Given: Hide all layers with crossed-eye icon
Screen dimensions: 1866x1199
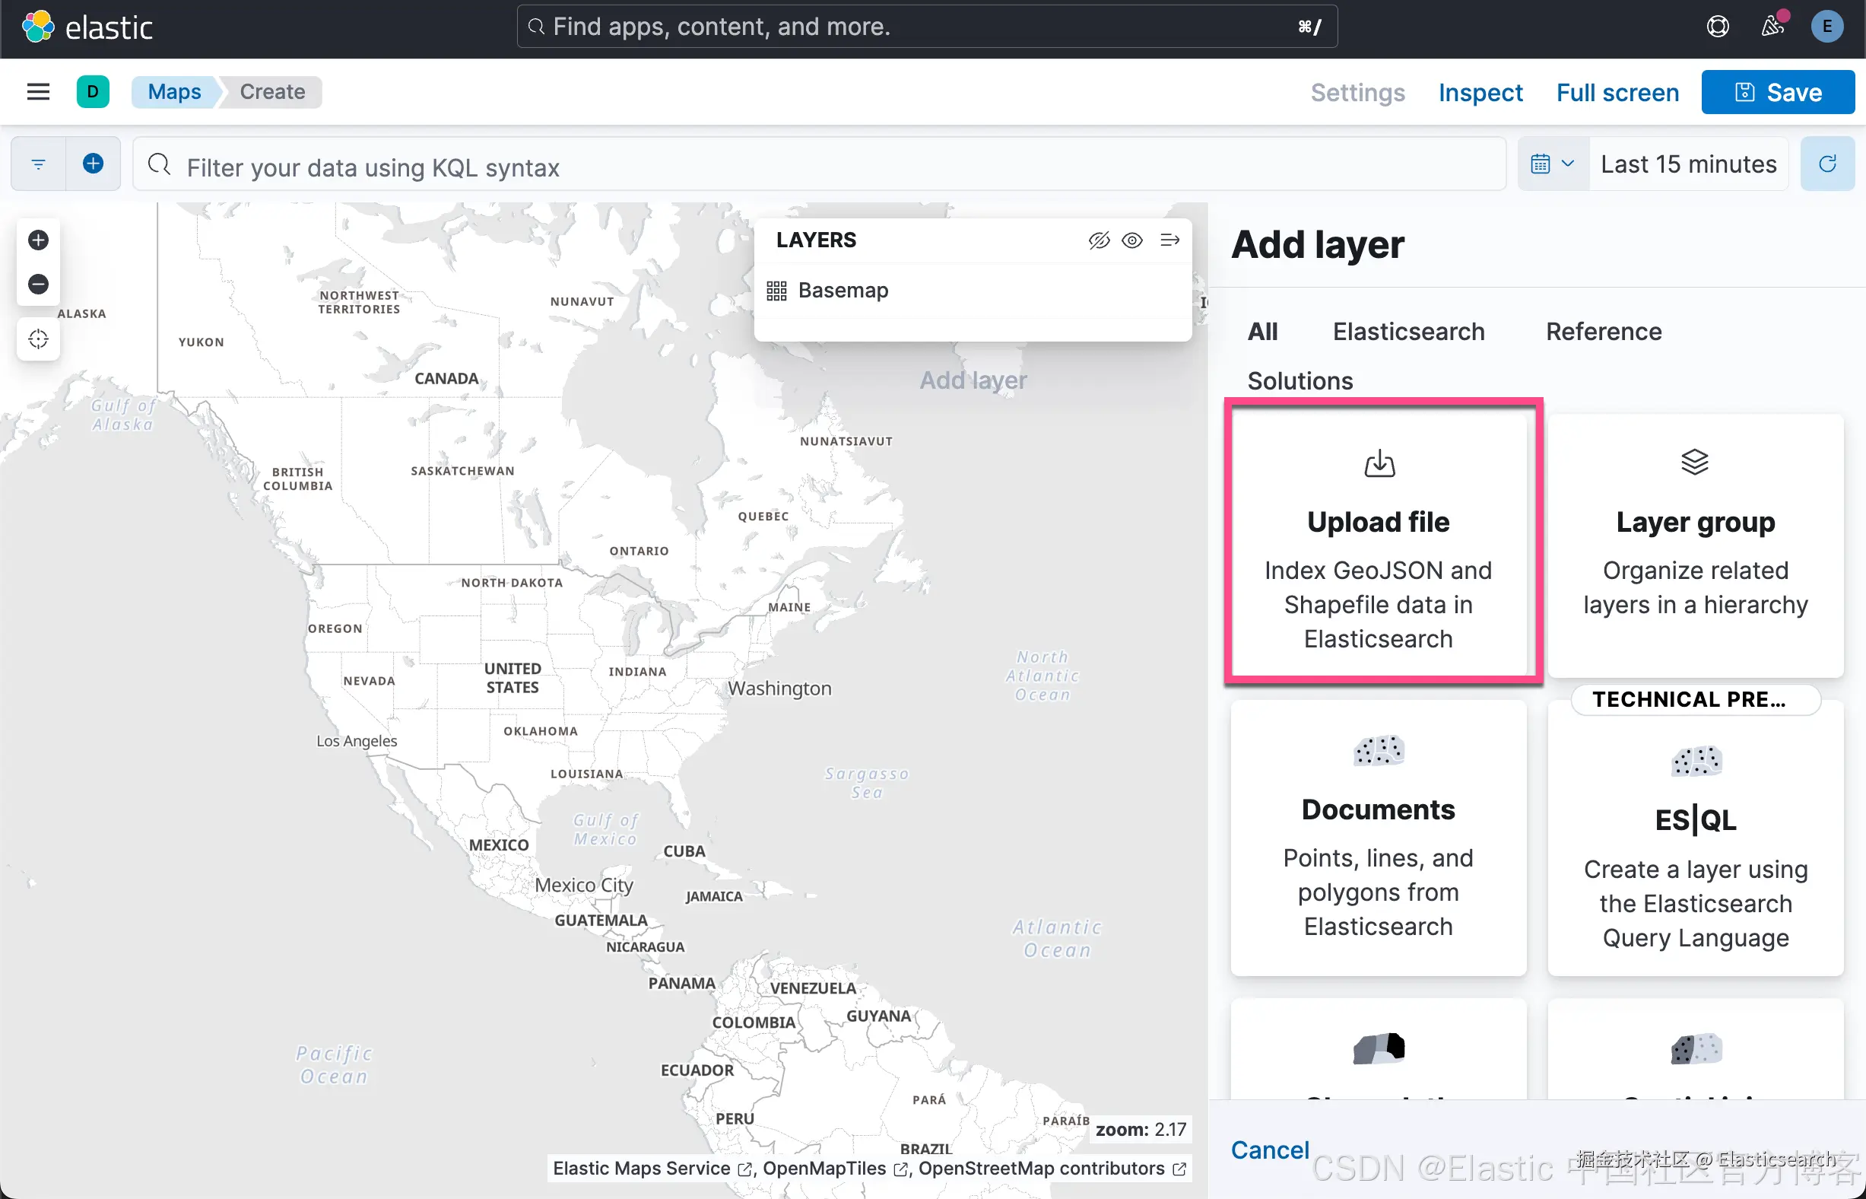Looking at the screenshot, I should coord(1099,240).
